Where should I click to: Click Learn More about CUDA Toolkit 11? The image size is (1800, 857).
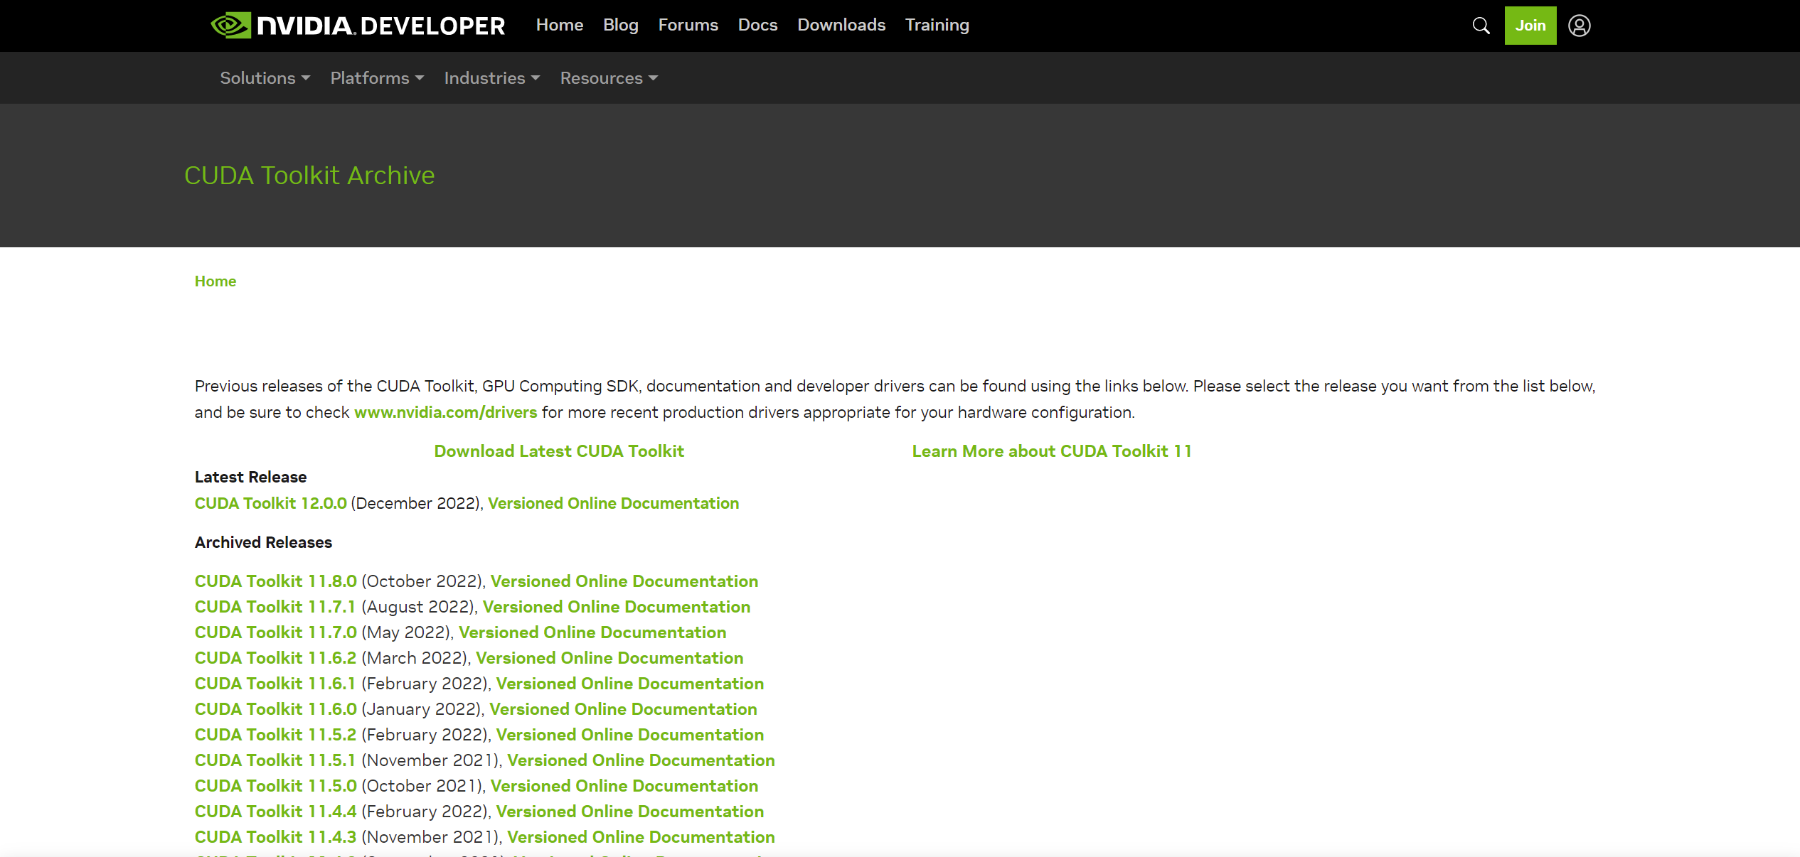click(1052, 451)
